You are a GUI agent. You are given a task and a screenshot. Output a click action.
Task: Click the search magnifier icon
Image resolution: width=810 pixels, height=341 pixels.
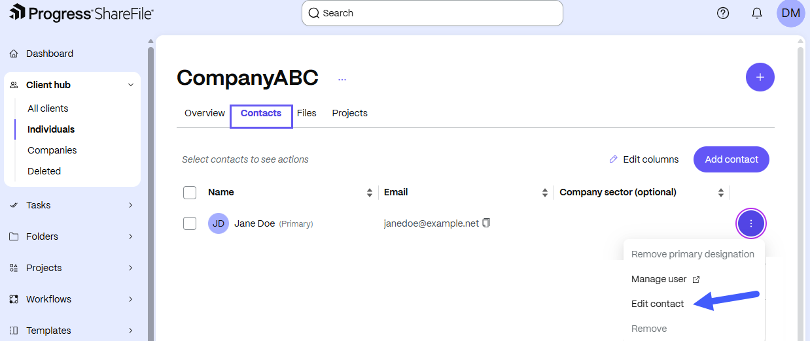[x=314, y=13]
